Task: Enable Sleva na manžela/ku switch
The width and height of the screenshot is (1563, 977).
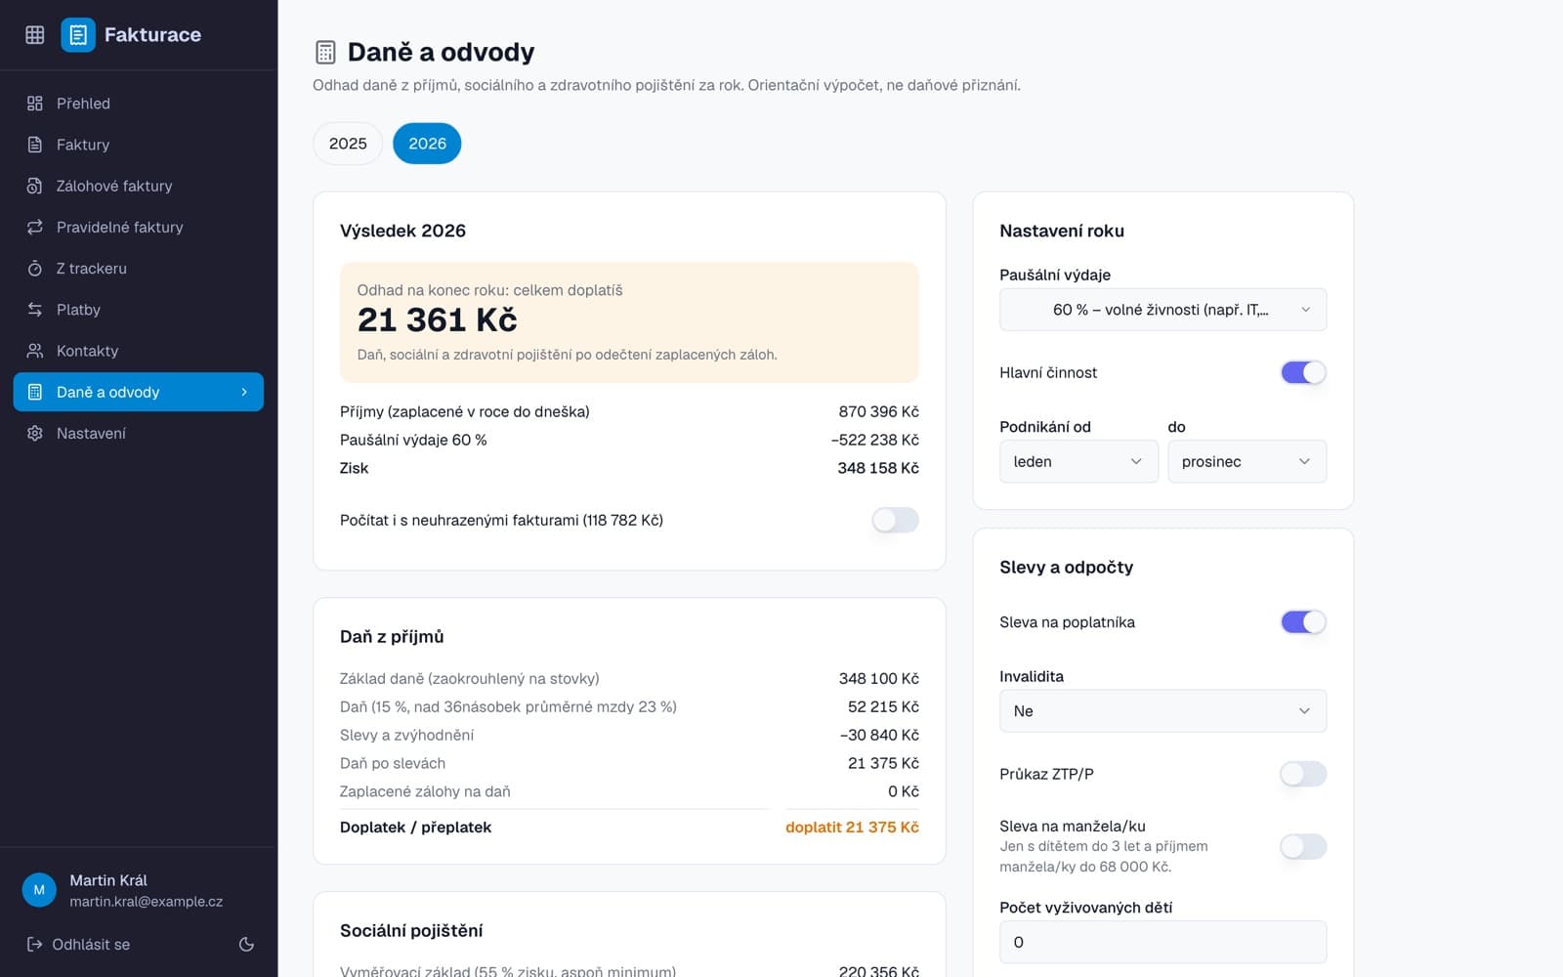Action: pyautogui.click(x=1303, y=846)
